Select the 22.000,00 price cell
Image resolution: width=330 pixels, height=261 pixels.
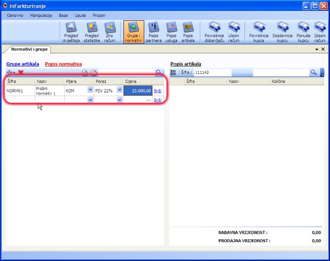point(138,90)
